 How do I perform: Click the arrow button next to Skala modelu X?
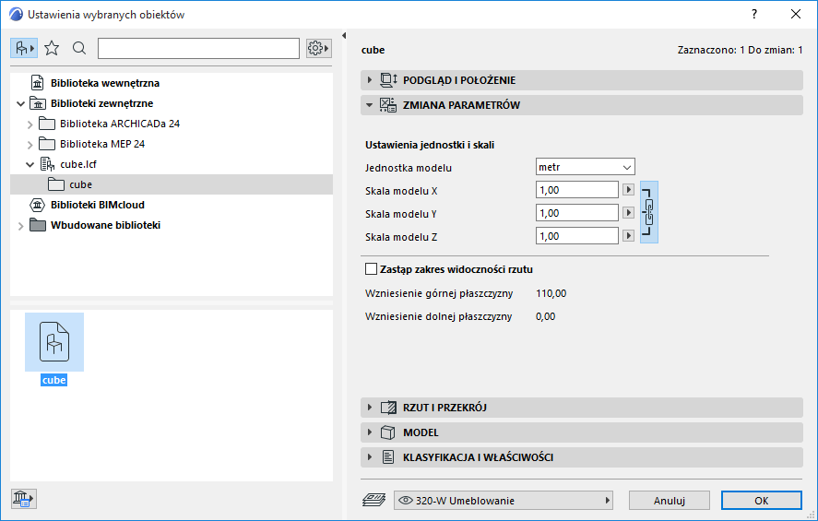point(629,189)
